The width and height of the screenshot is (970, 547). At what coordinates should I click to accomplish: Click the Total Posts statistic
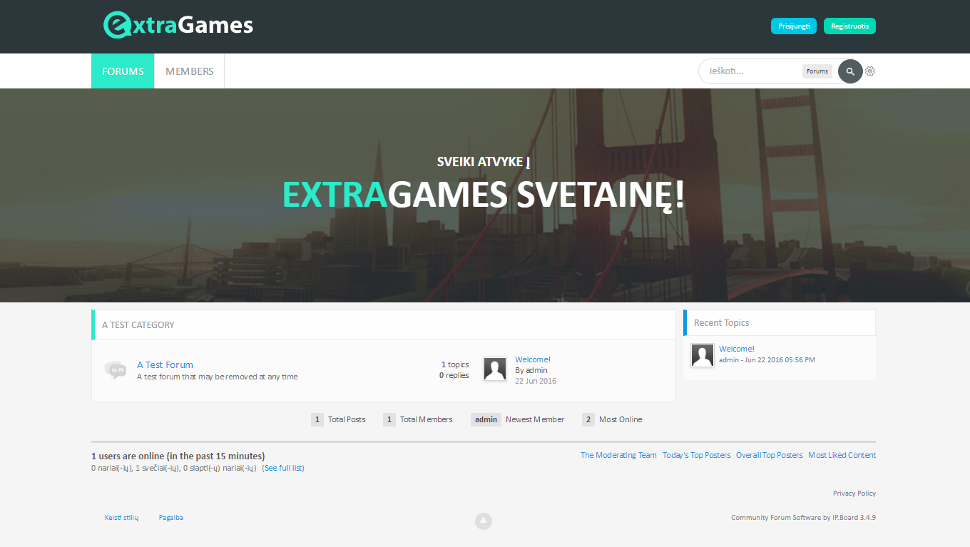coord(339,419)
